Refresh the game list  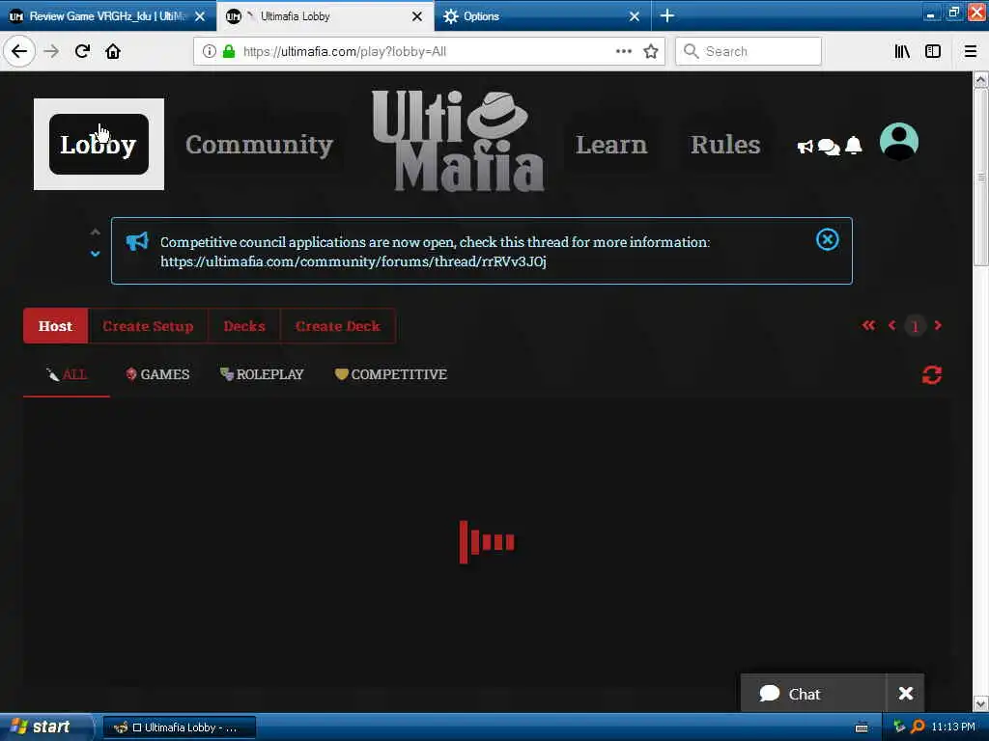[x=932, y=375]
